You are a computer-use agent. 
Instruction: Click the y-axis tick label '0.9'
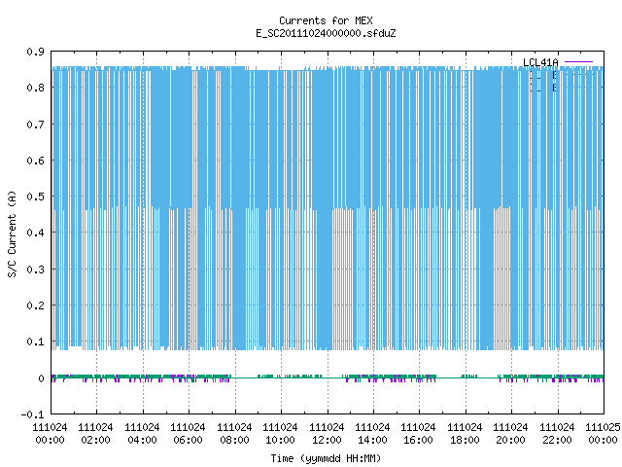pos(36,52)
